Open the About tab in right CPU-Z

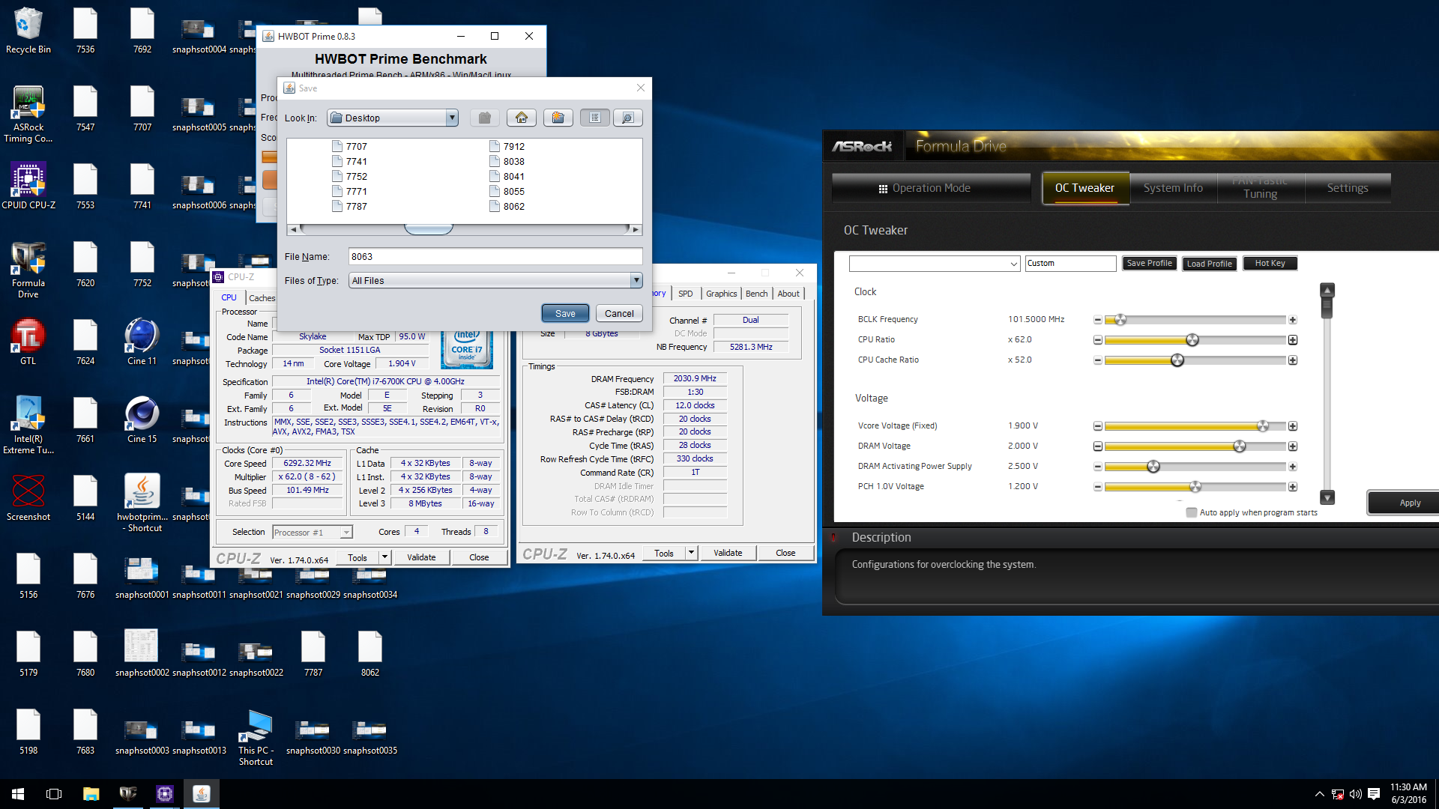point(788,294)
